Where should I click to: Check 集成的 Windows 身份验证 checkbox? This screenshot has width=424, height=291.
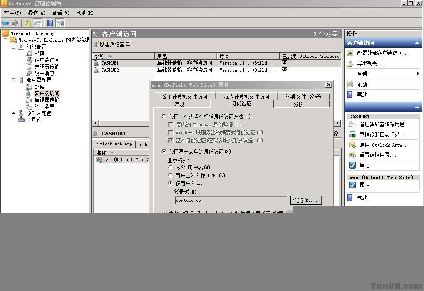[171, 124]
